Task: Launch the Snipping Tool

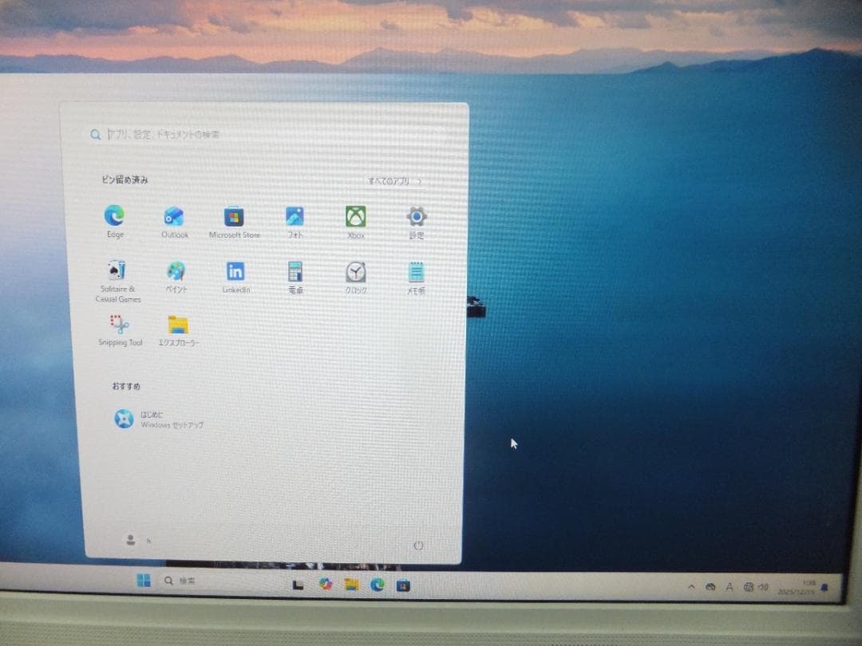Action: coord(118,325)
